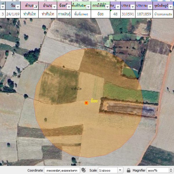The image size is (174, 174).
Task: Open the filter dropdown on วัน column
Action: point(18,7)
